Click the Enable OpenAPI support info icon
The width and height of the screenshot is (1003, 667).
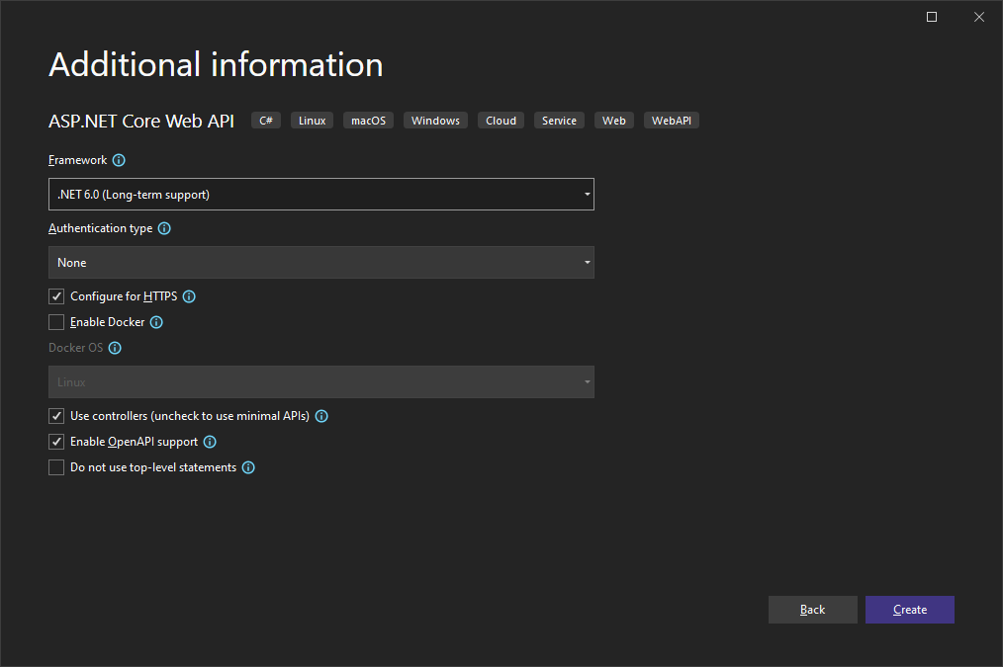click(x=209, y=441)
